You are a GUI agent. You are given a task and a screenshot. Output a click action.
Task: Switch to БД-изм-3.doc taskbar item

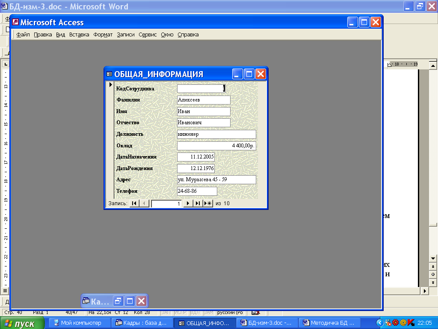pyautogui.click(x=267, y=323)
